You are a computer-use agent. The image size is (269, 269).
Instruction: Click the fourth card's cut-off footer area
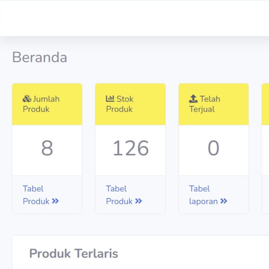pos(265,195)
